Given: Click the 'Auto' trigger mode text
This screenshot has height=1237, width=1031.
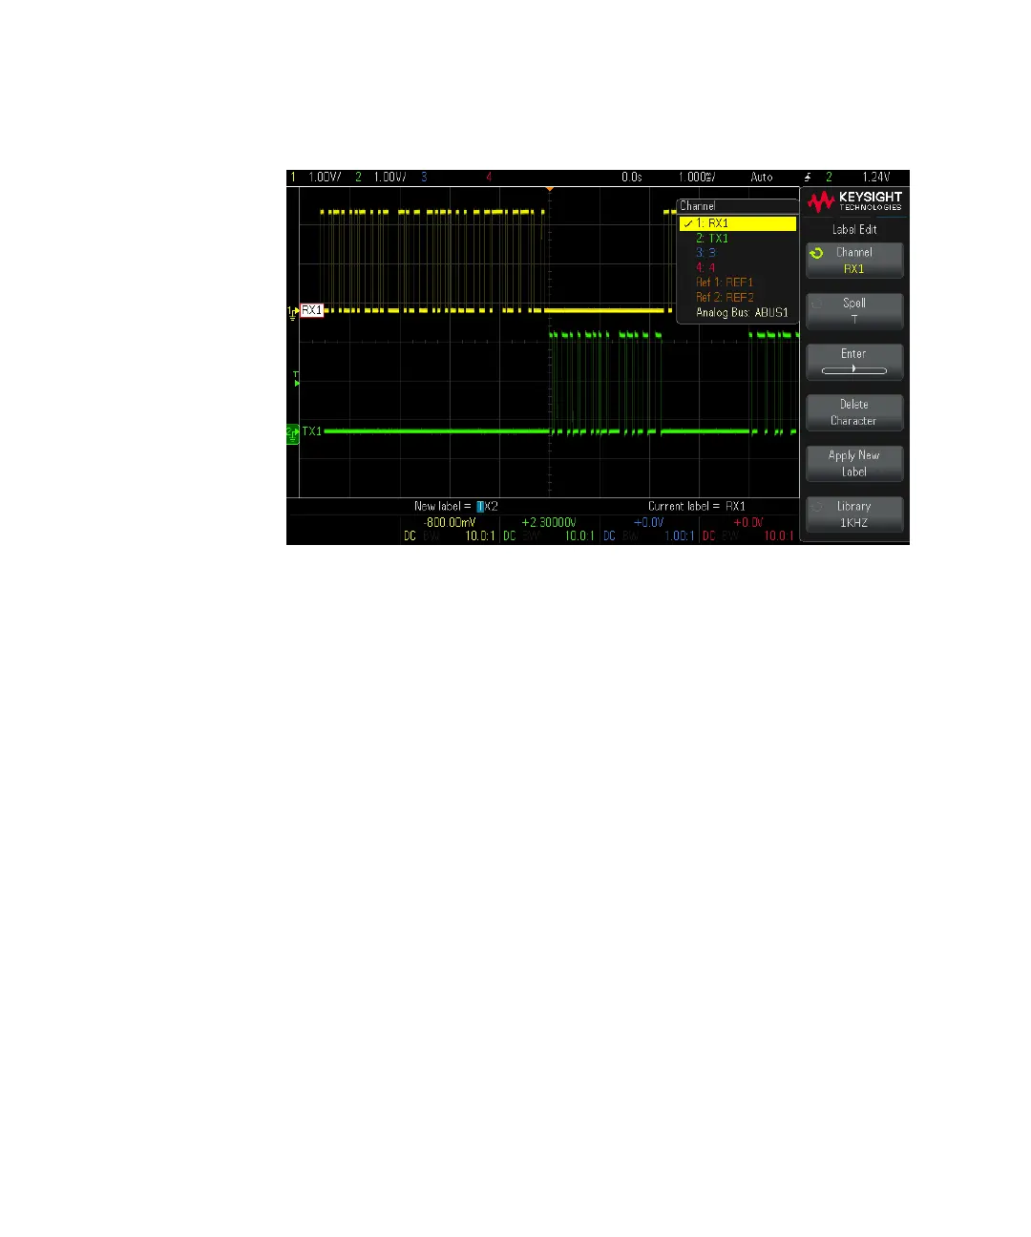Looking at the screenshot, I should [762, 178].
